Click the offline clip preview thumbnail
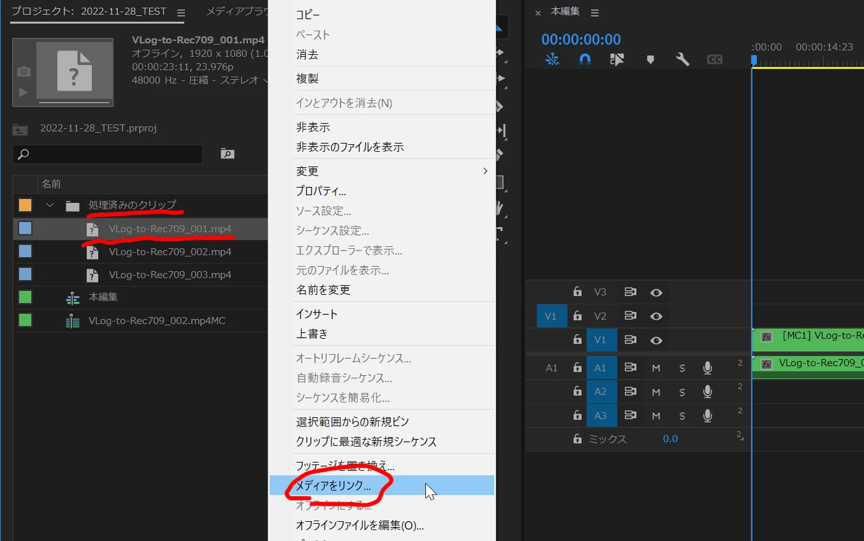The width and height of the screenshot is (864, 541). (75, 71)
